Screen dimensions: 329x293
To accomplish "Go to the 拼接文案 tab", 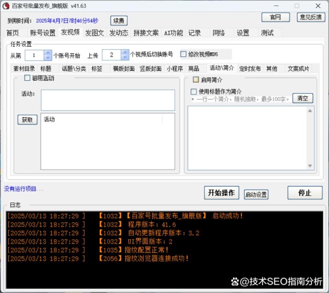I will pyautogui.click(x=146, y=33).
